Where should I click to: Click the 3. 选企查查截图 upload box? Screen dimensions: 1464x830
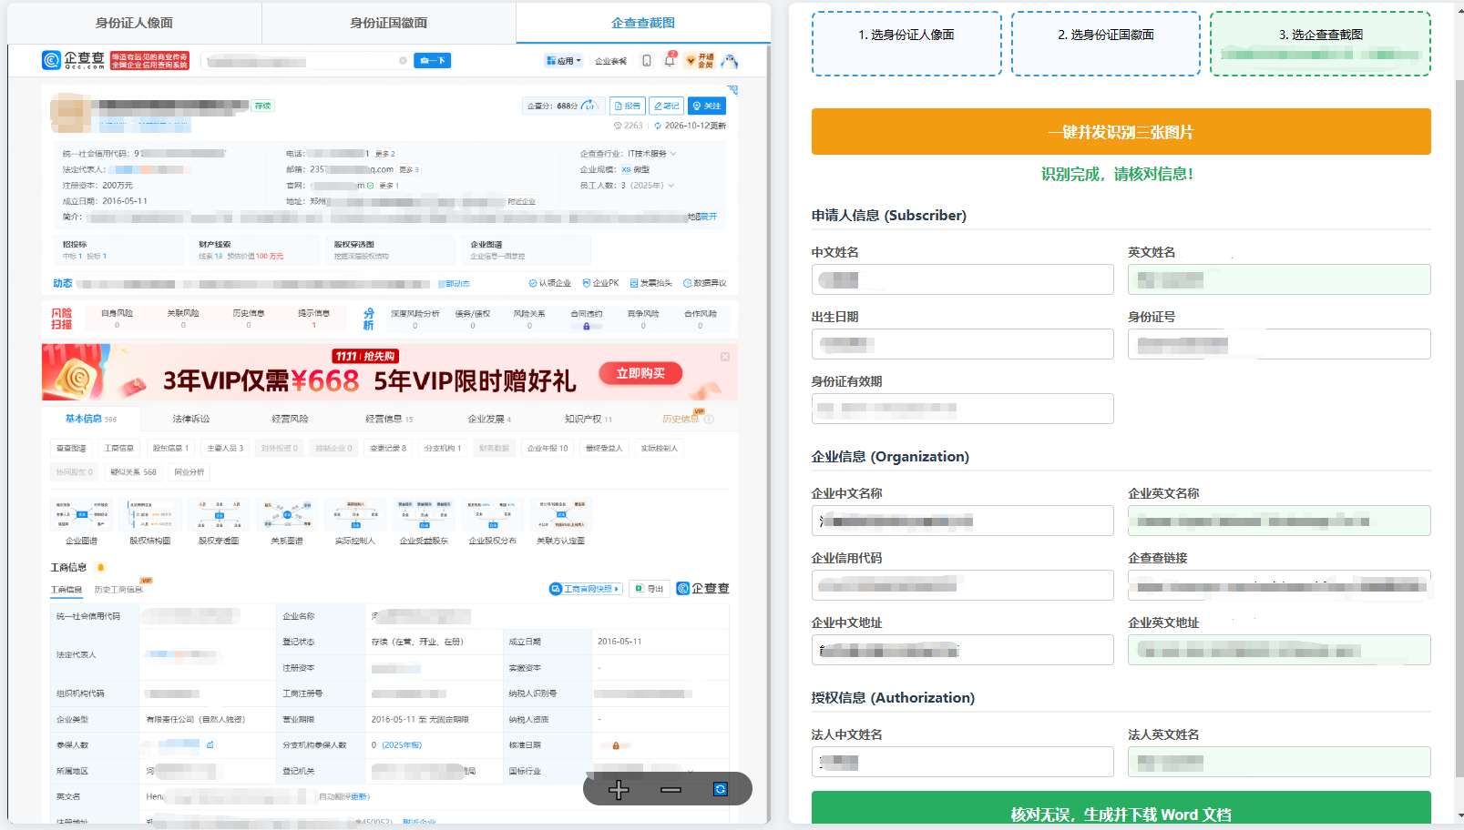coord(1321,44)
